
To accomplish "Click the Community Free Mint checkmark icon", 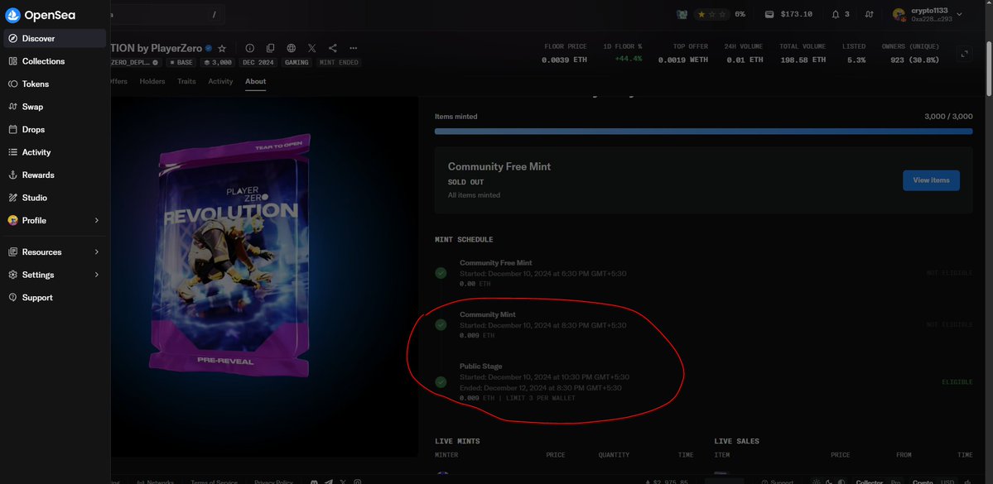I will tap(441, 273).
